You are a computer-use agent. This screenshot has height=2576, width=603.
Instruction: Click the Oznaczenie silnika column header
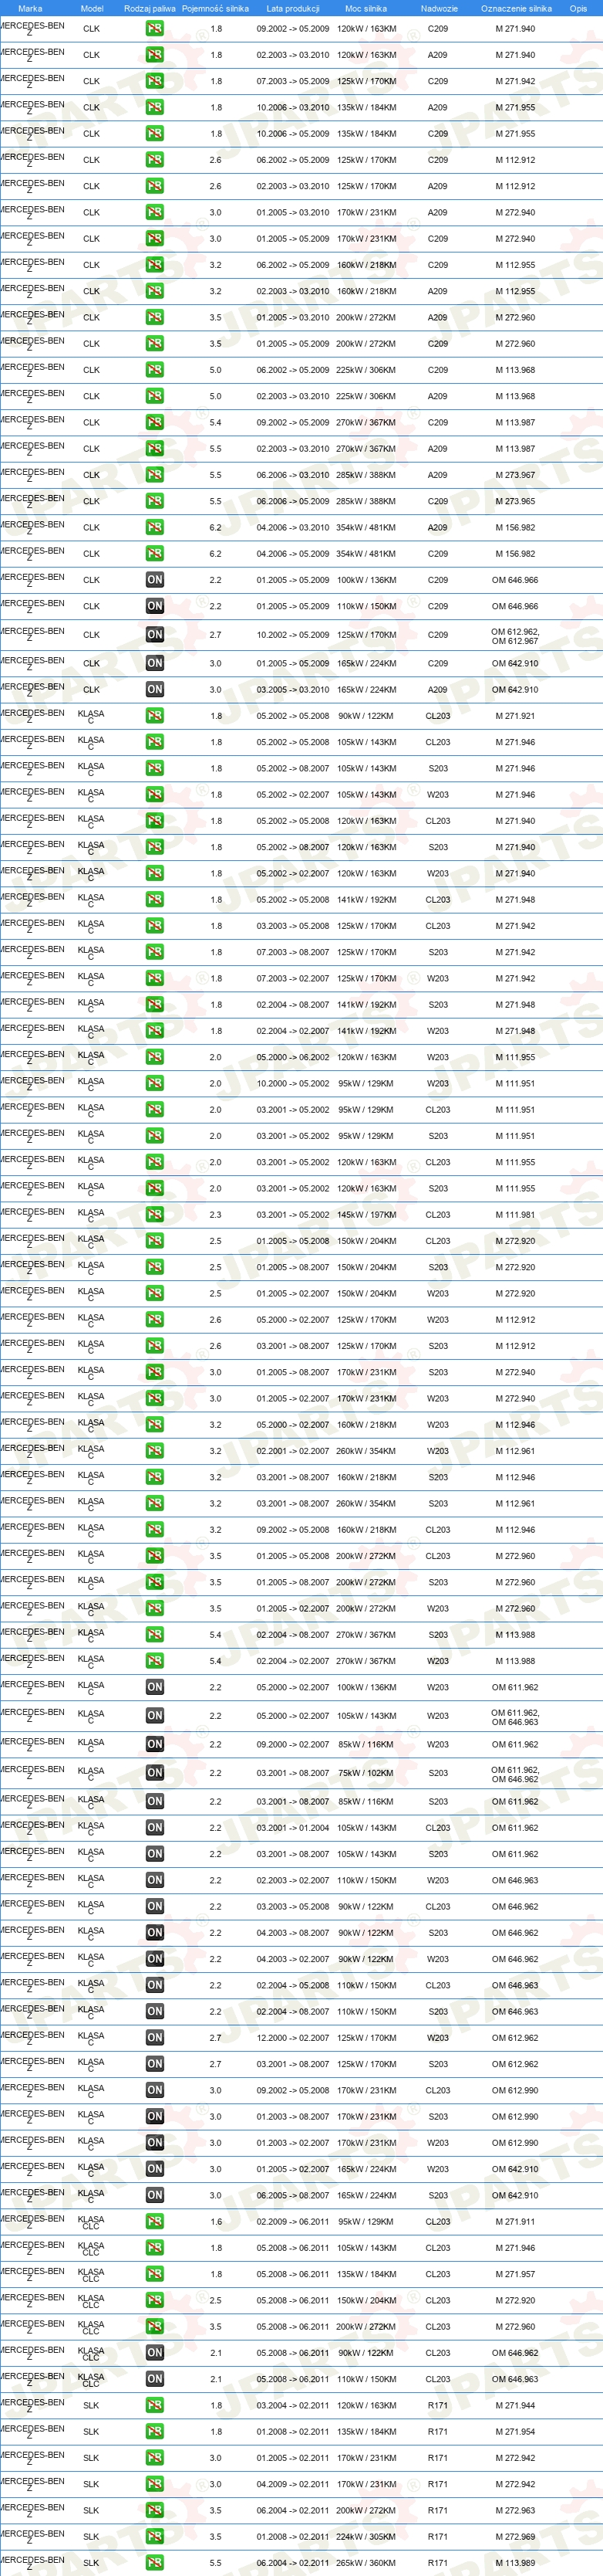[516, 8]
